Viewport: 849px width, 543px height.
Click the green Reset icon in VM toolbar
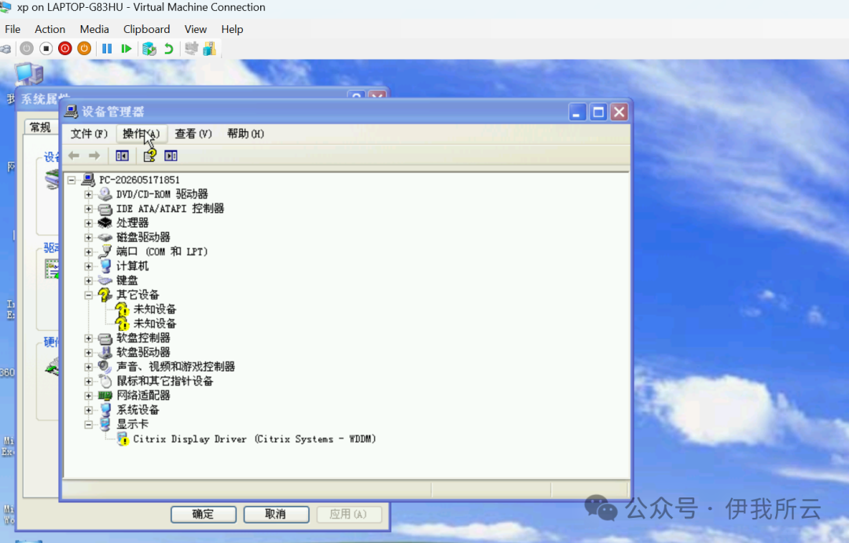click(x=126, y=49)
